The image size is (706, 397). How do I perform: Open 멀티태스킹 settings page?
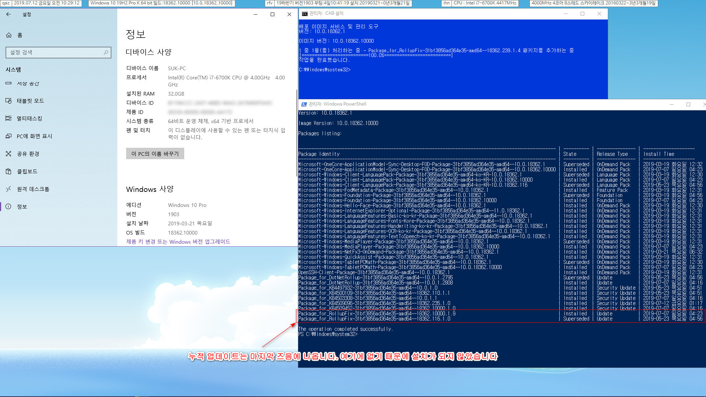pyautogui.click(x=29, y=118)
